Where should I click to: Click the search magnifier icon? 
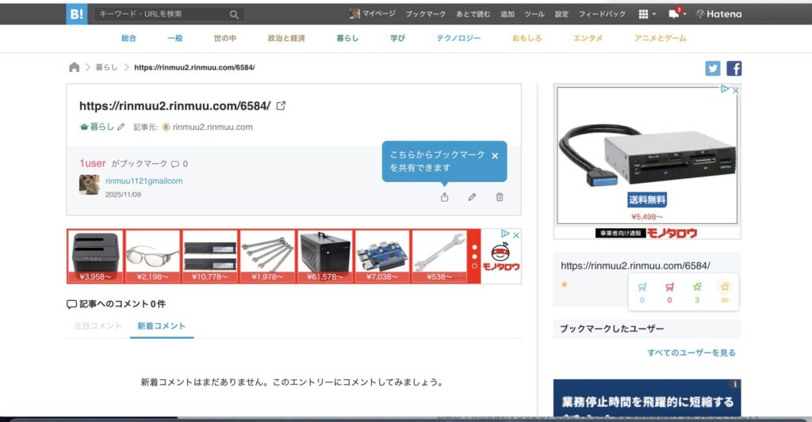[x=234, y=14]
